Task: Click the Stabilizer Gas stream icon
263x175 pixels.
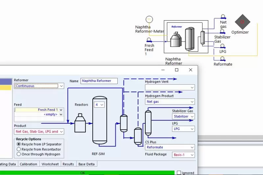Action: coord(223,32)
